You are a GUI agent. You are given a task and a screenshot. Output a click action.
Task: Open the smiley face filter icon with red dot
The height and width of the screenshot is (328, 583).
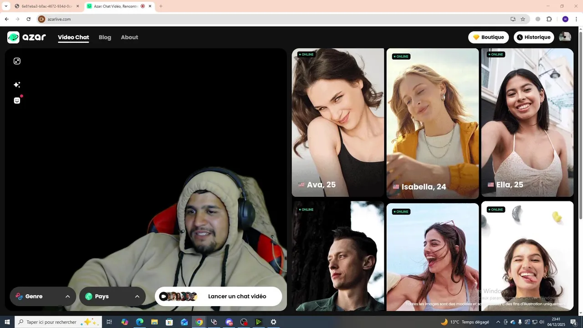tap(17, 100)
